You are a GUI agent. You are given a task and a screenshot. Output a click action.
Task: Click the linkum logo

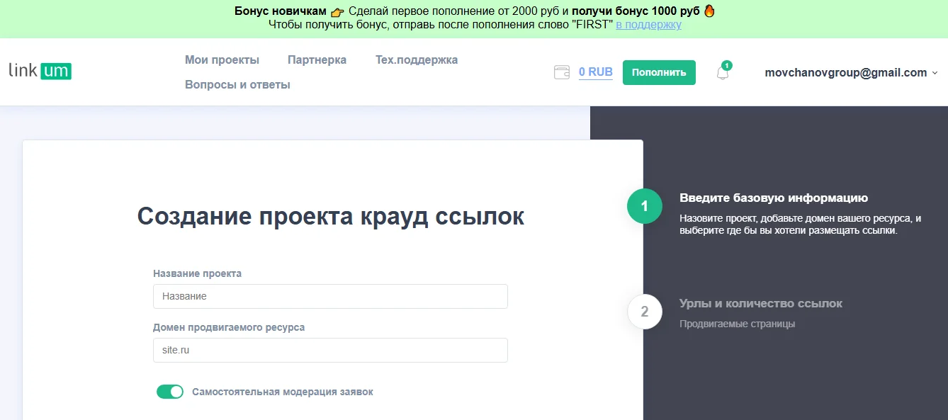(40, 71)
